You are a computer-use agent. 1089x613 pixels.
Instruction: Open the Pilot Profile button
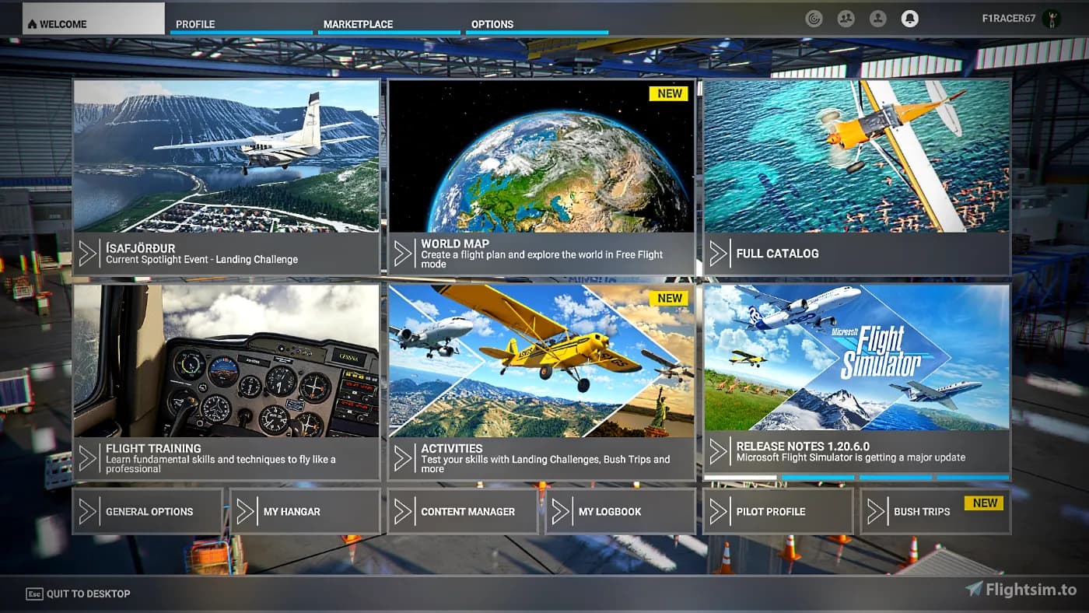coord(777,511)
